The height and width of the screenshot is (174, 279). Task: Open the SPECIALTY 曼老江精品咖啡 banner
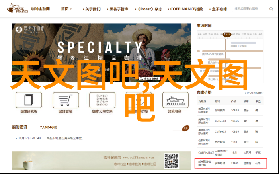tap(102, 53)
